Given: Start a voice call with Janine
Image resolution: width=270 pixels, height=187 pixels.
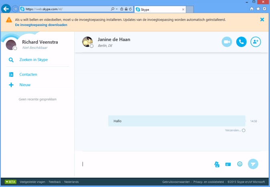Looking at the screenshot, I should point(241,42).
